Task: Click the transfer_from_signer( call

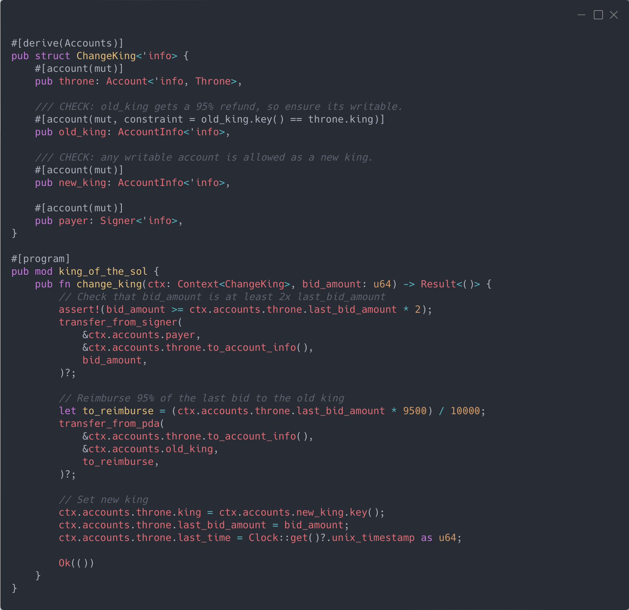Action: pos(120,322)
